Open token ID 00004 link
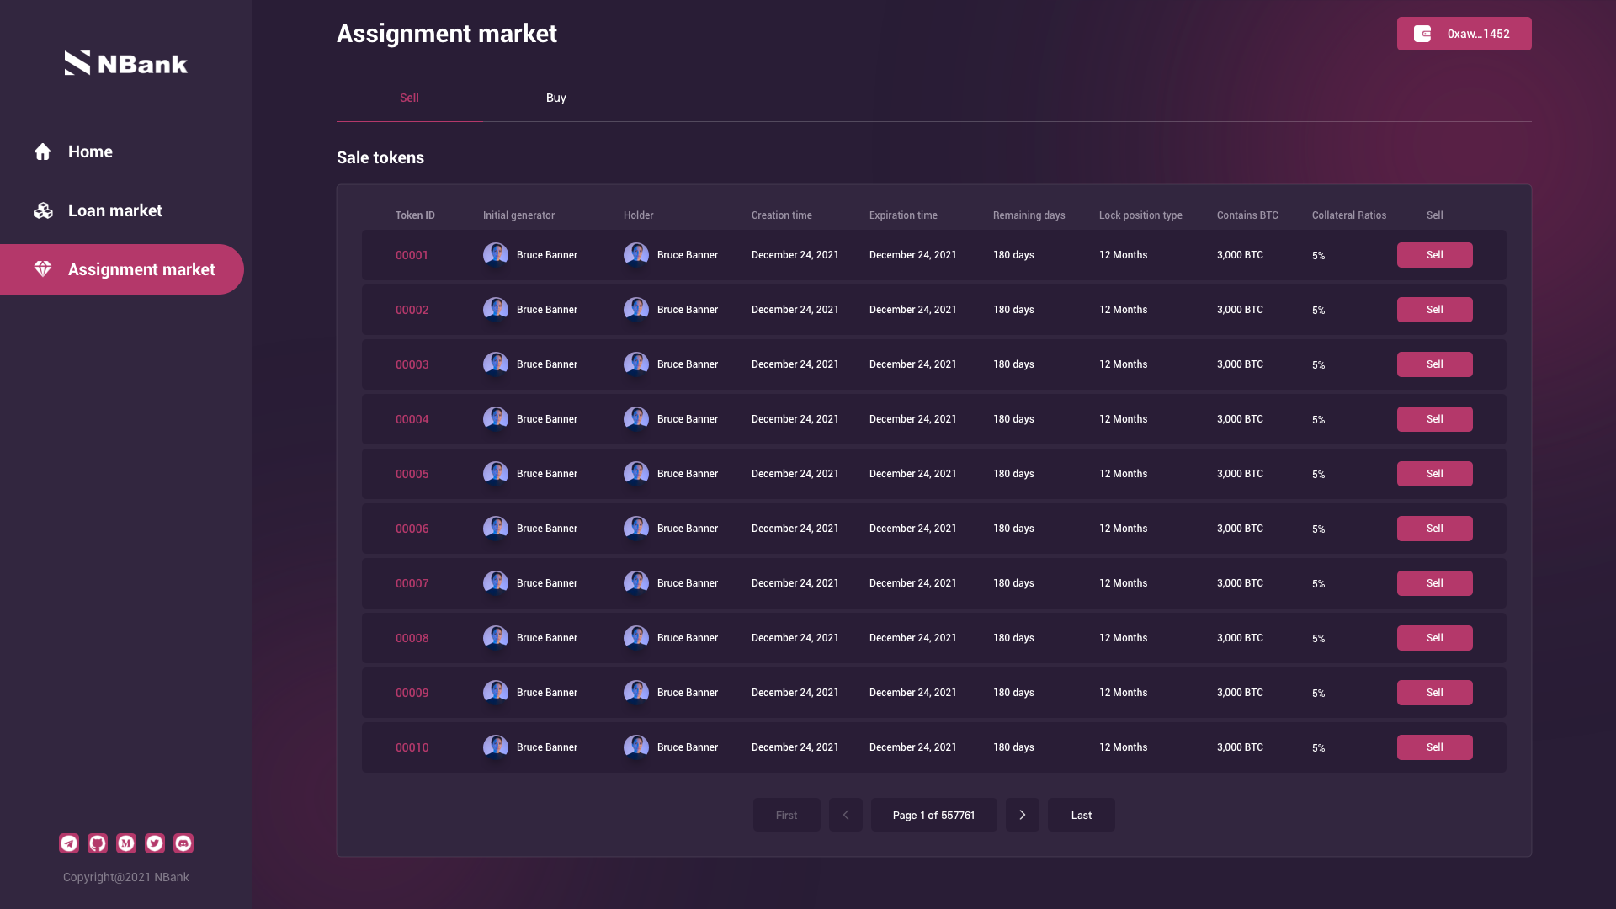The height and width of the screenshot is (909, 1616). (x=412, y=419)
